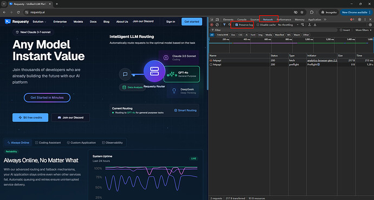
Task: Switch to the Console tab
Action: tap(242, 20)
